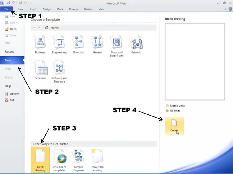Image resolution: width=233 pixels, height=174 pixels.
Task: Select Help in the backstage menu
Action: [x=8, y=86]
